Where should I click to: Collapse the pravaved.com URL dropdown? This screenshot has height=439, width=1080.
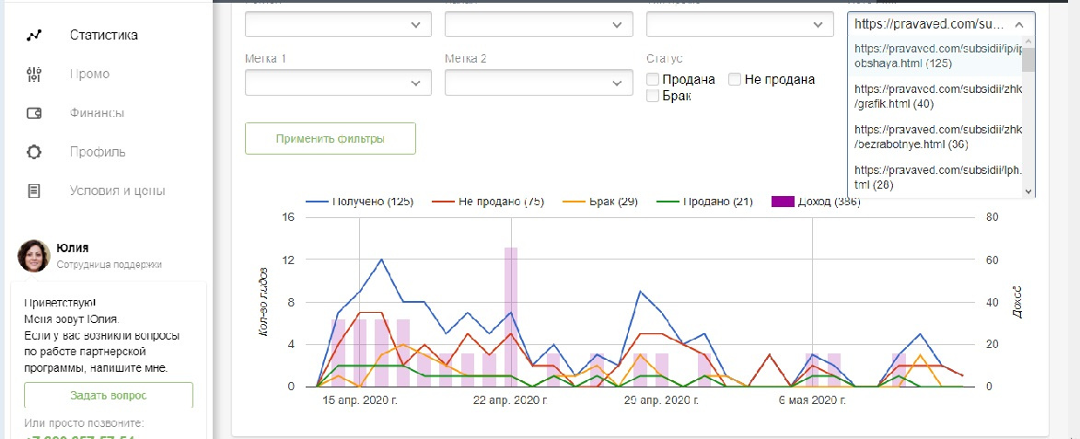[1018, 24]
